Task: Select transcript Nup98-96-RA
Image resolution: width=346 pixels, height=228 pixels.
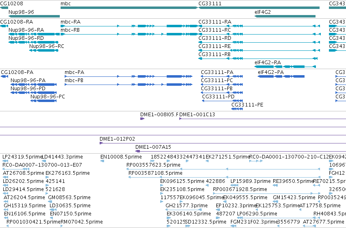Action: point(34,34)
